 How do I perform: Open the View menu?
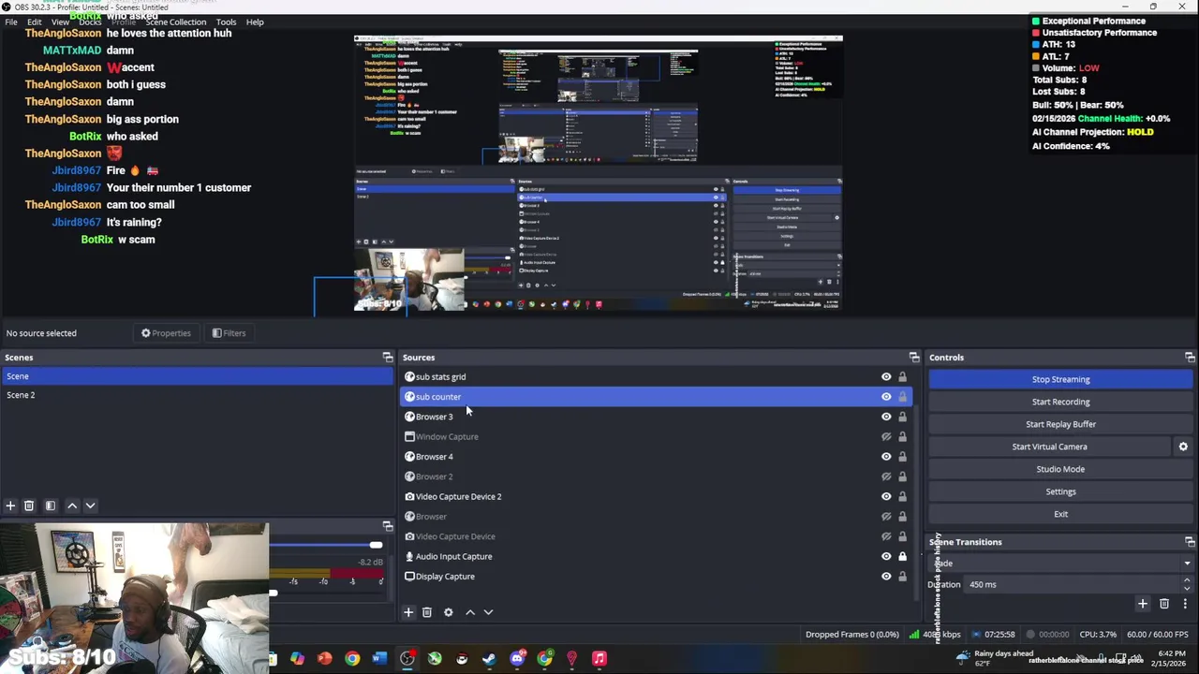coord(60,22)
